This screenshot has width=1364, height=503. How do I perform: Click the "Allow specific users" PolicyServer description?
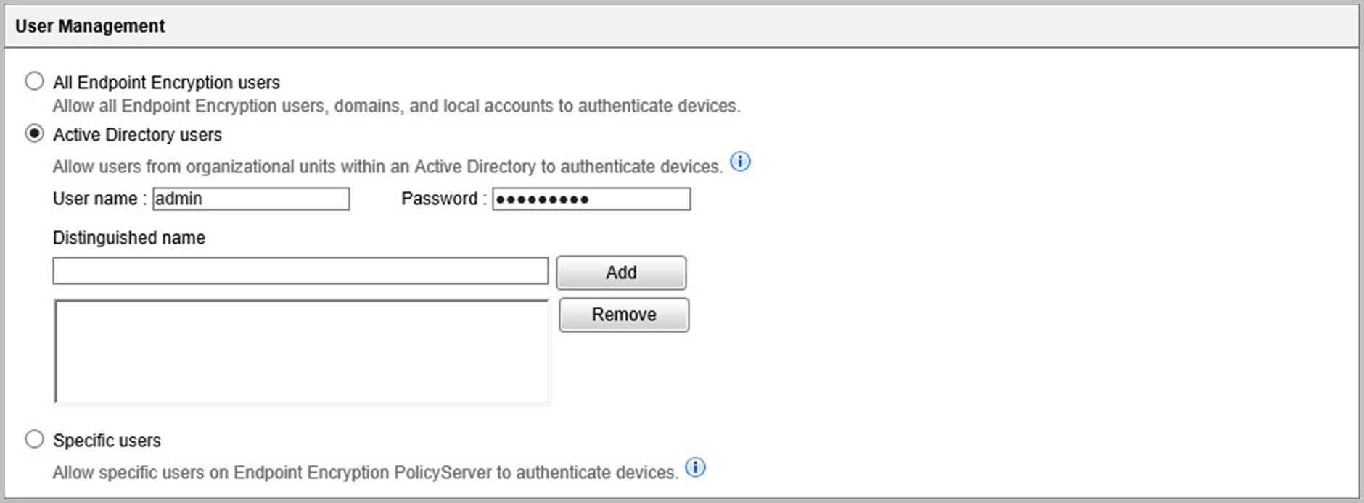point(365,473)
